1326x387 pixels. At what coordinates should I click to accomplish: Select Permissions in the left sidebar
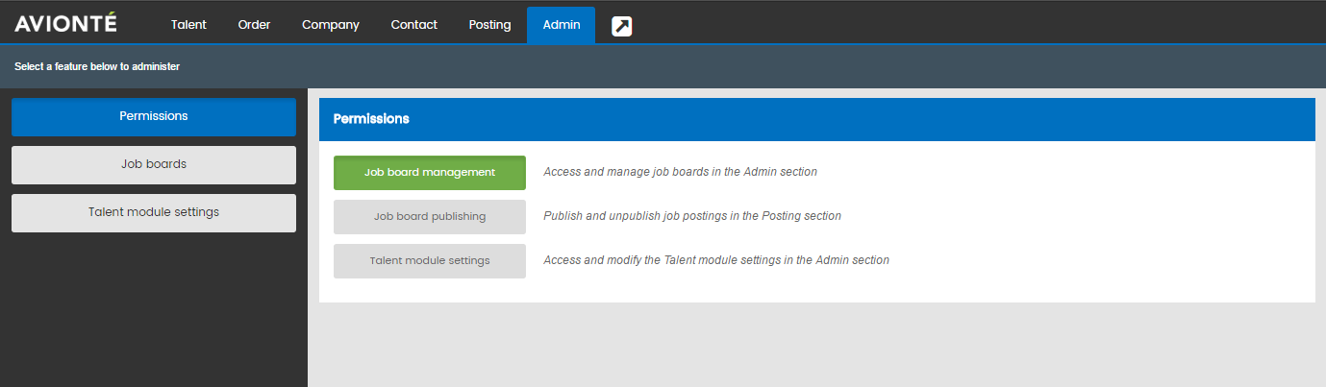click(154, 116)
